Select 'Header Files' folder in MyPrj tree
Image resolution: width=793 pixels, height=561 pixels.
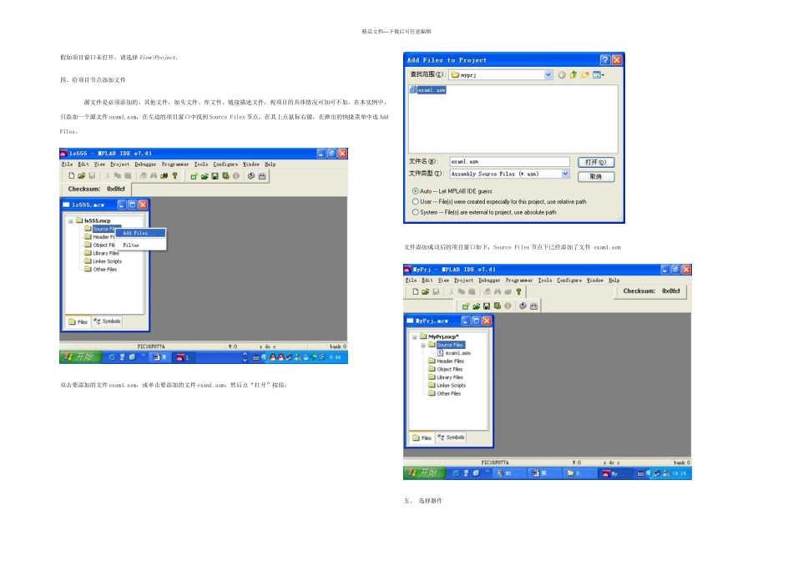point(446,361)
